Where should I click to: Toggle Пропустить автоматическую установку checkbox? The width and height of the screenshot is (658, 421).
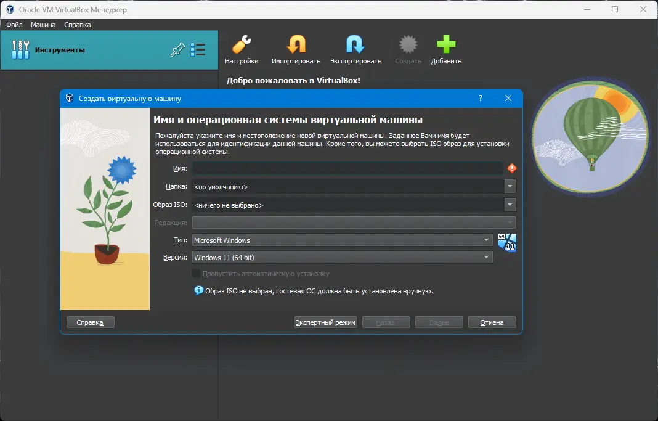[x=196, y=274]
